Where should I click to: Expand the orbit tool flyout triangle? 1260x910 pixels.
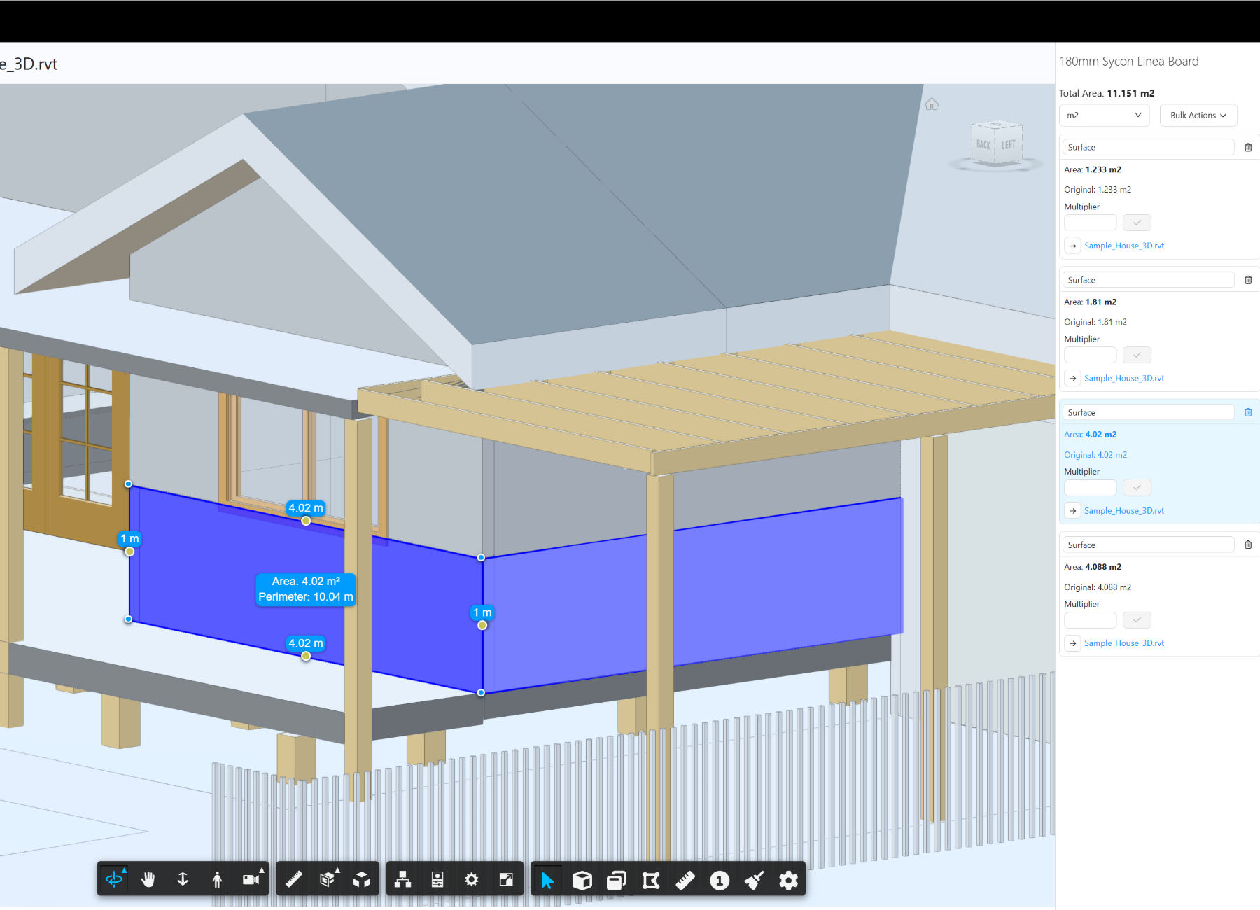pyautogui.click(x=124, y=870)
